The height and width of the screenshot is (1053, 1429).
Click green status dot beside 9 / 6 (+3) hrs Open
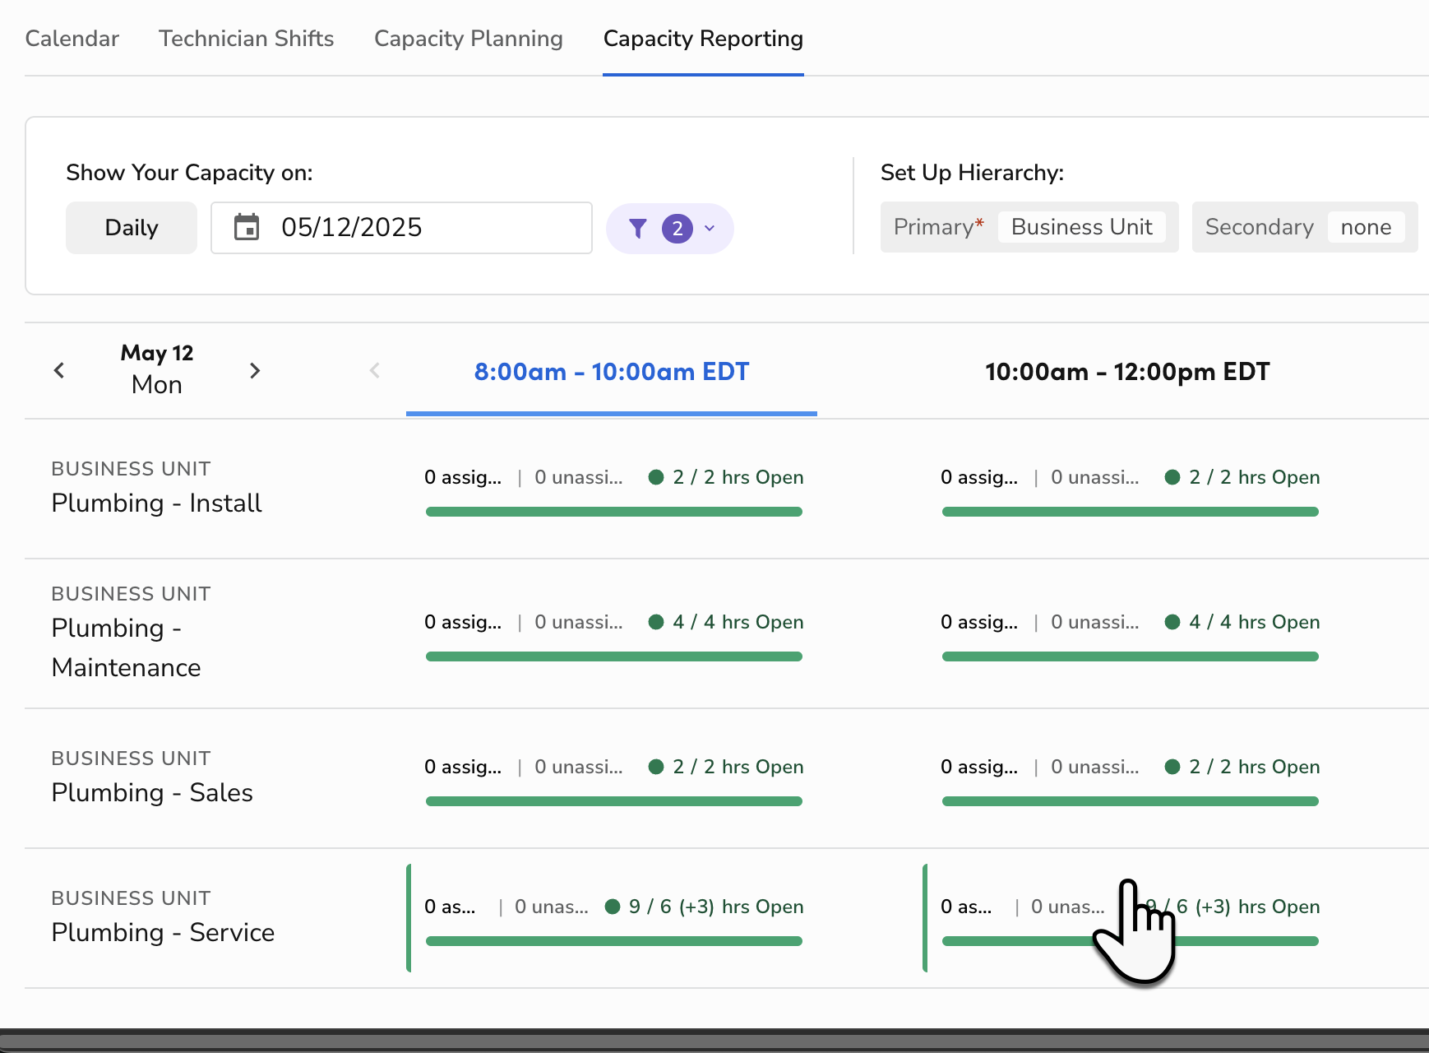612,907
